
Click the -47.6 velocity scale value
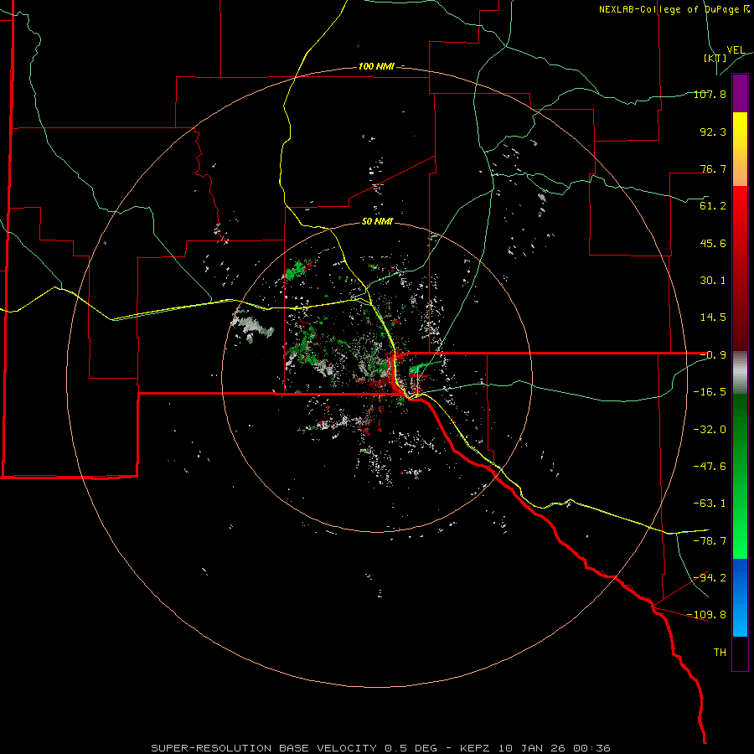pyautogui.click(x=710, y=467)
